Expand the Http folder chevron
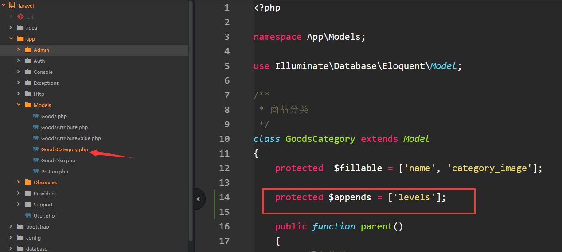Image resolution: width=562 pixels, height=252 pixels. [x=19, y=94]
